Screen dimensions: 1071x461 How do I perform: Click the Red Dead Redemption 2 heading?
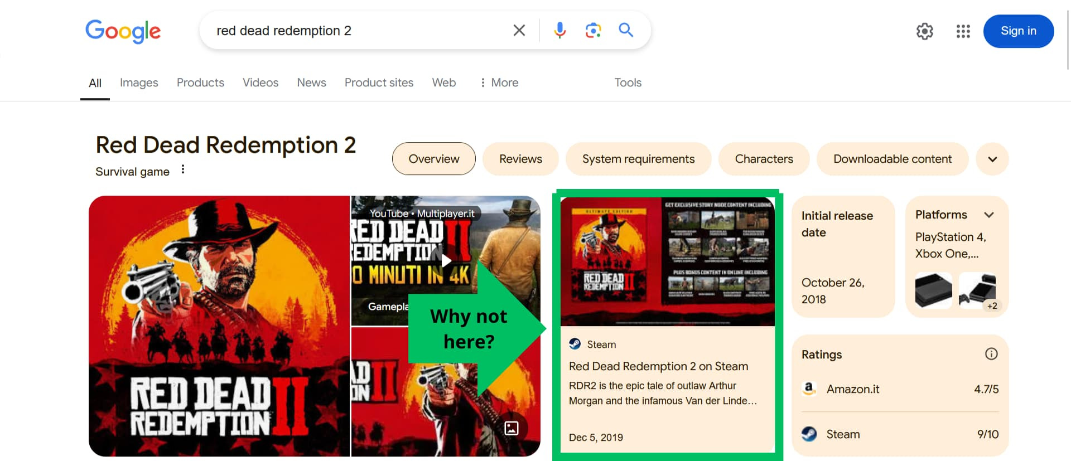click(225, 145)
